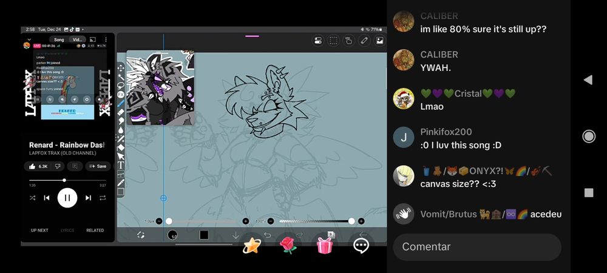This screenshot has width=607, height=273.
Task: Click the floating reference image window
Action: (161, 87)
